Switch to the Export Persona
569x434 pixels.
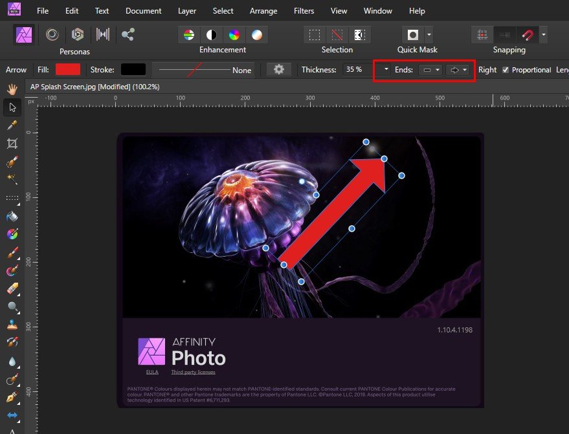coord(128,35)
